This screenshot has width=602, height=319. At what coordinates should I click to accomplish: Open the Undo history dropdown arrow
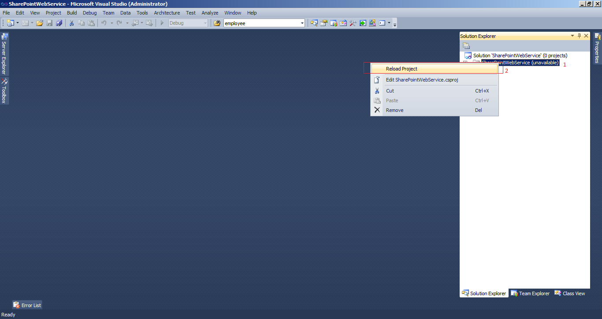[x=111, y=23]
